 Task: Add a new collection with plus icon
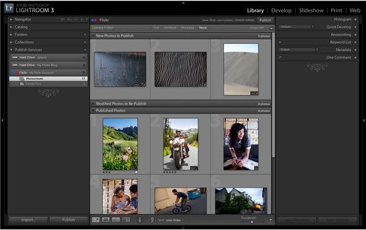pos(85,42)
